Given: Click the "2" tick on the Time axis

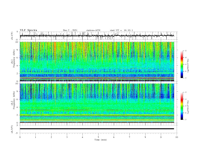Looking at the screenshot, I should pos(51,137).
